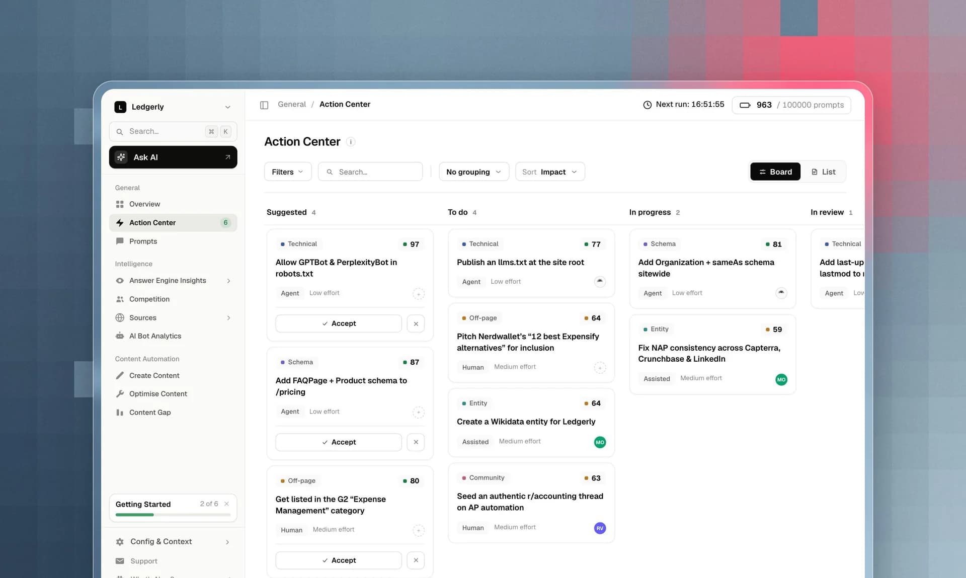
Task: Click the General breadcrumb link
Action: [292, 104]
